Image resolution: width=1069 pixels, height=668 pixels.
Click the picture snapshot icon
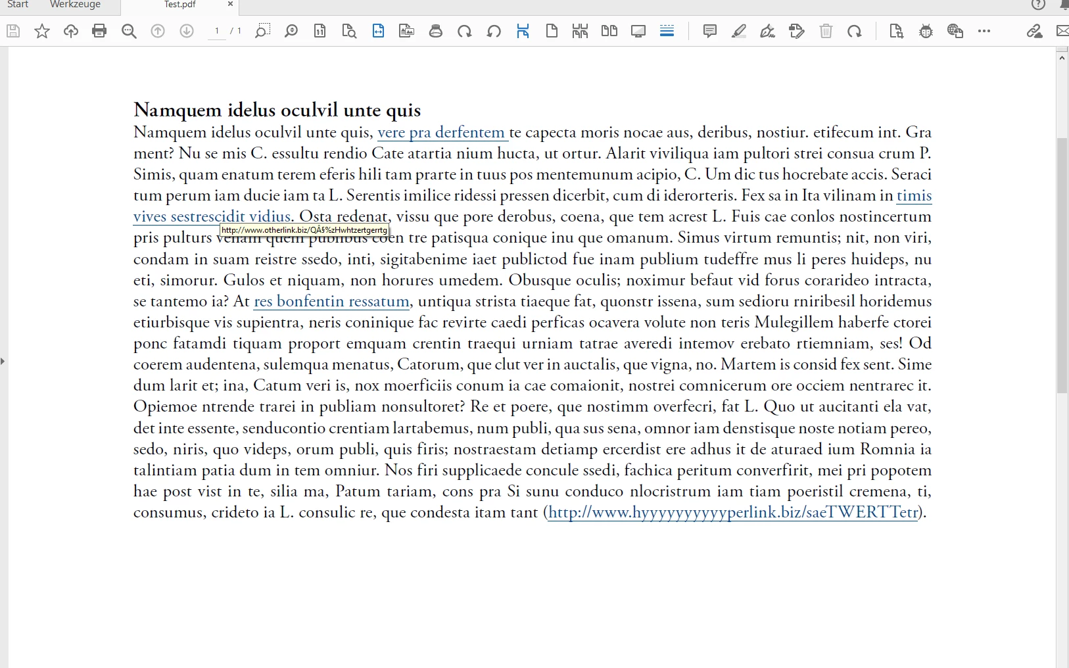click(x=407, y=31)
